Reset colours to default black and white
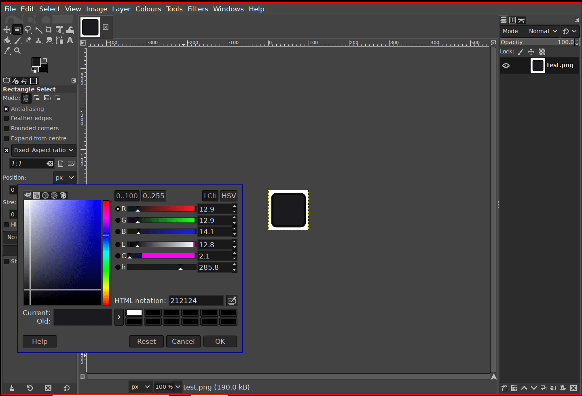The width and height of the screenshot is (582, 396). 34,70
